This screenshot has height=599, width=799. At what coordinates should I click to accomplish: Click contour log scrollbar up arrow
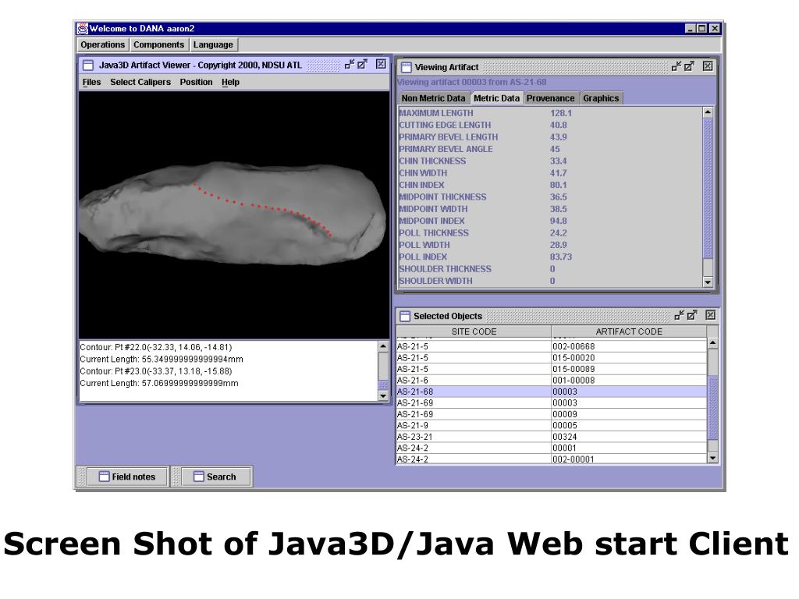pos(383,346)
